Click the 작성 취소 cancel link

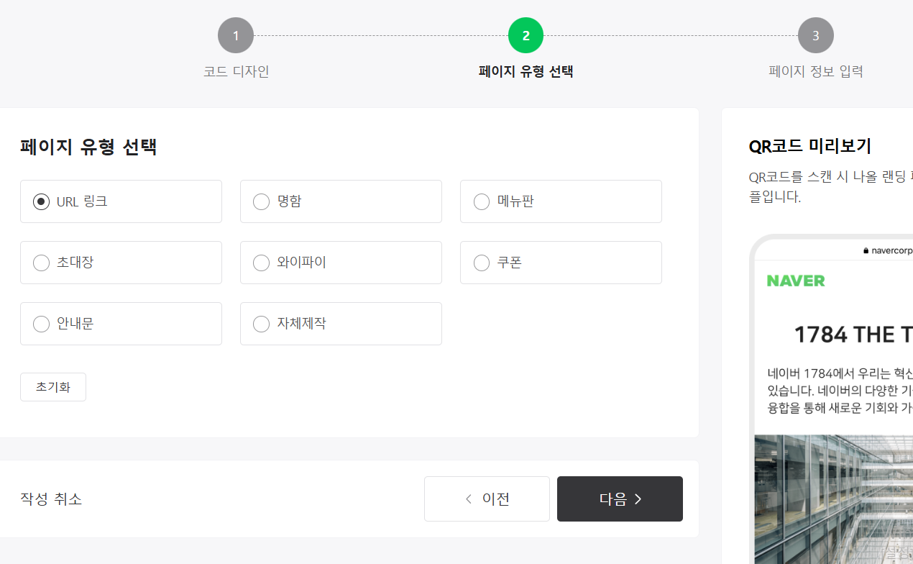(x=50, y=499)
